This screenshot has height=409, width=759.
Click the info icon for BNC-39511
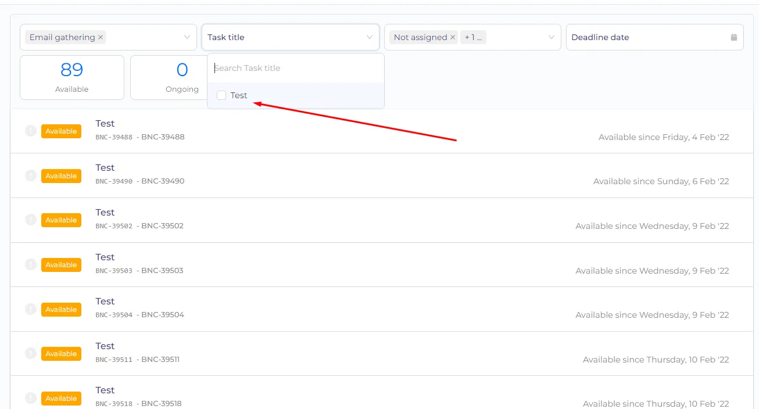pyautogui.click(x=31, y=353)
